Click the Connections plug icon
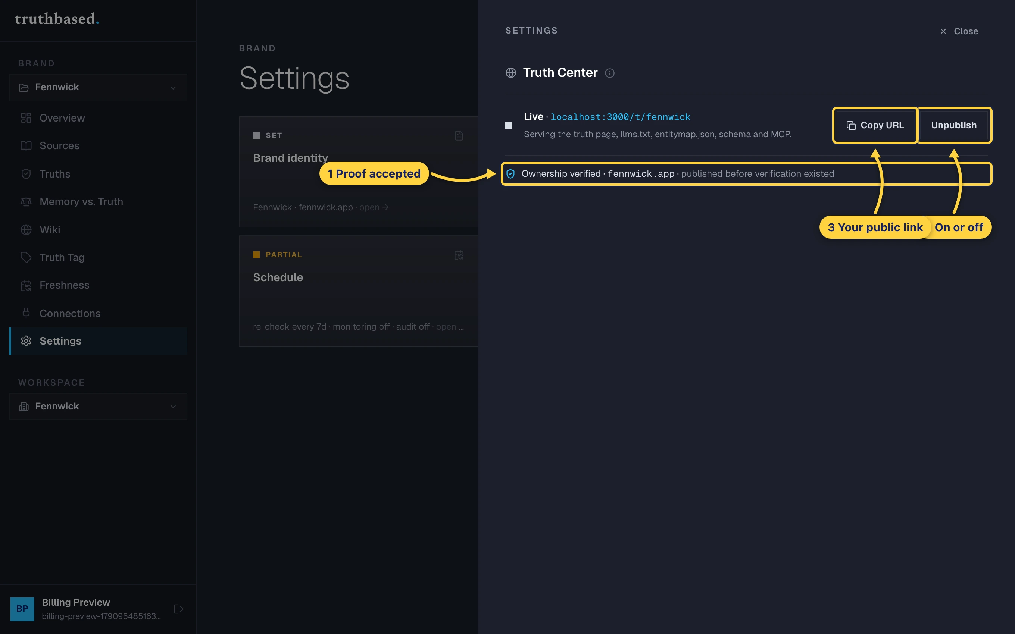The width and height of the screenshot is (1015, 634). [x=26, y=313]
